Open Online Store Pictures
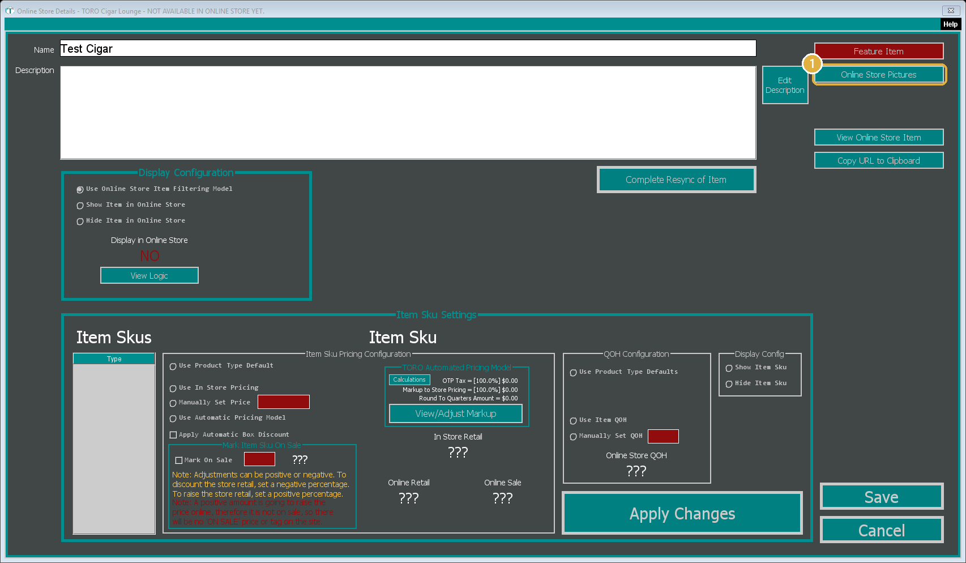The height and width of the screenshot is (563, 966). [x=879, y=75]
